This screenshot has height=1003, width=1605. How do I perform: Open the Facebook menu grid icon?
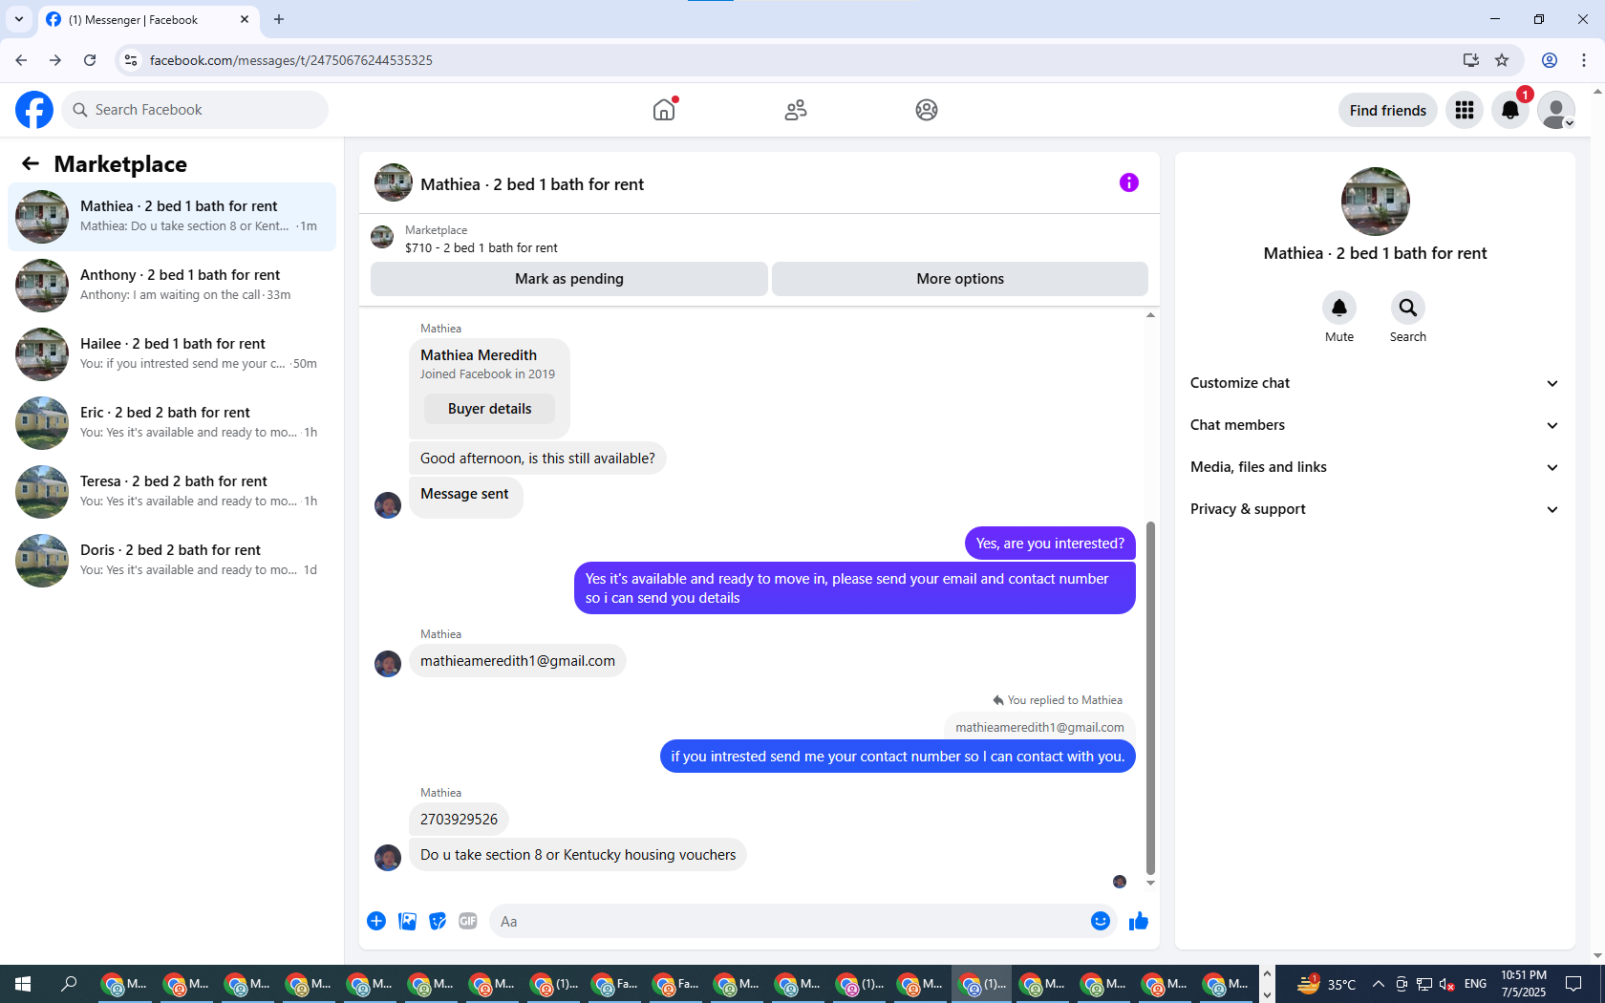pos(1465,110)
